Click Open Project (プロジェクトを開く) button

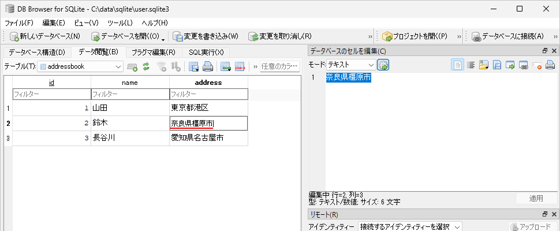[415, 36]
